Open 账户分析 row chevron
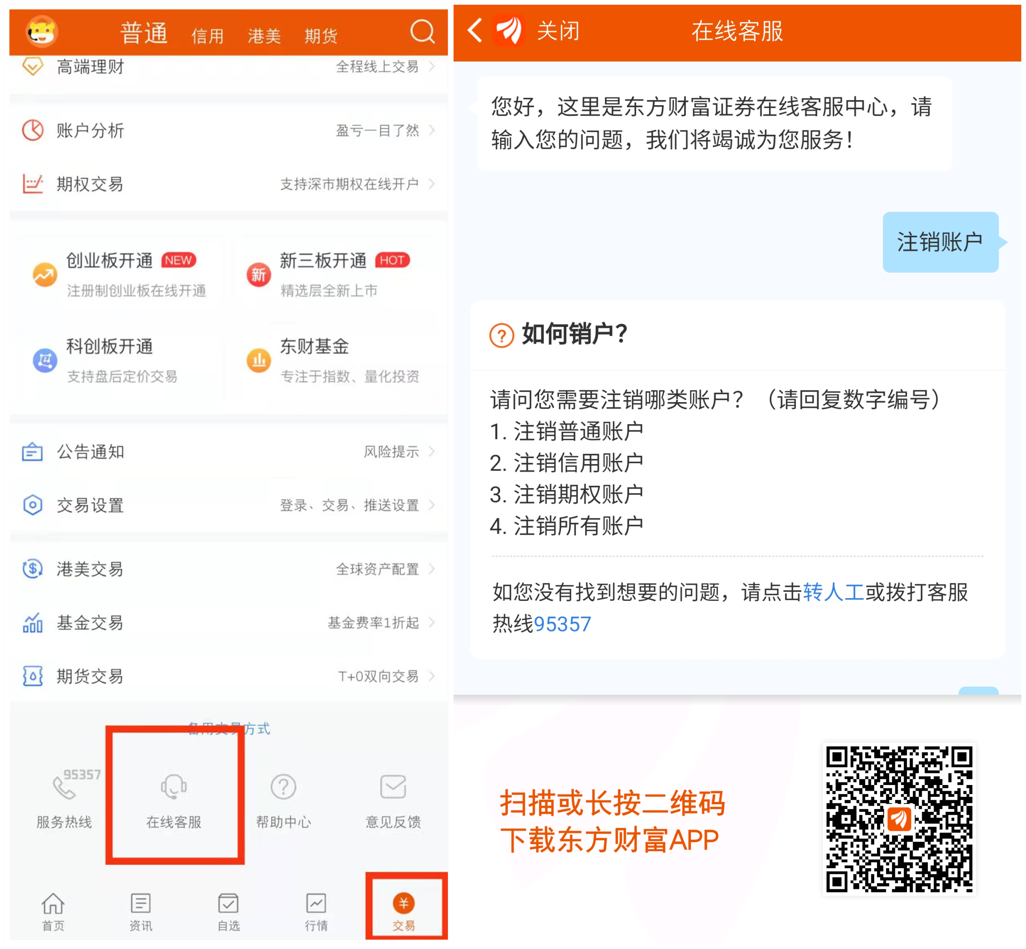 (x=431, y=131)
